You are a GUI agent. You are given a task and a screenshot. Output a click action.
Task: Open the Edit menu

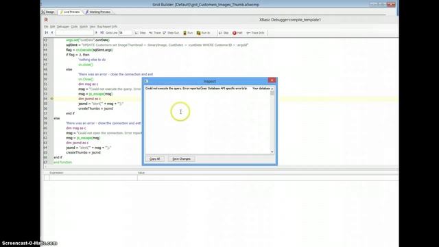(52, 27)
